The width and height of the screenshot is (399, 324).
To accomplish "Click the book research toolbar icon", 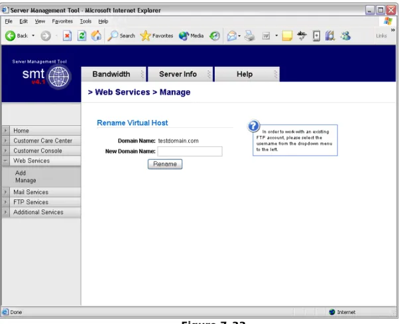I will coord(330,36).
